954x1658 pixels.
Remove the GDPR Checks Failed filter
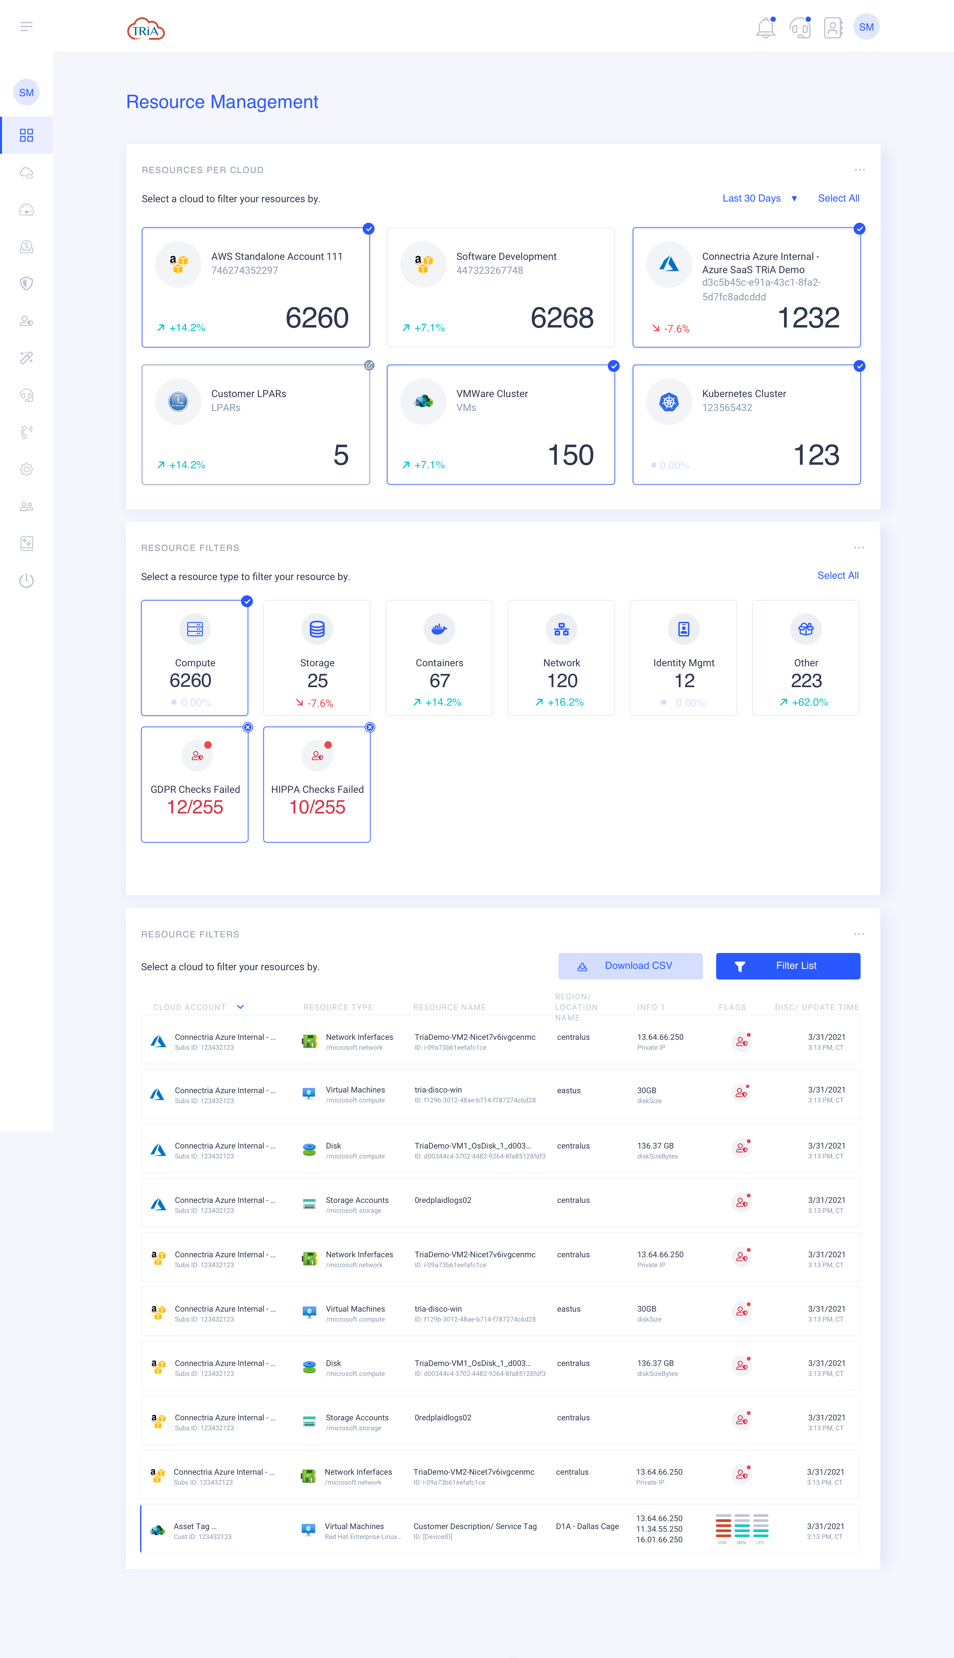click(248, 727)
